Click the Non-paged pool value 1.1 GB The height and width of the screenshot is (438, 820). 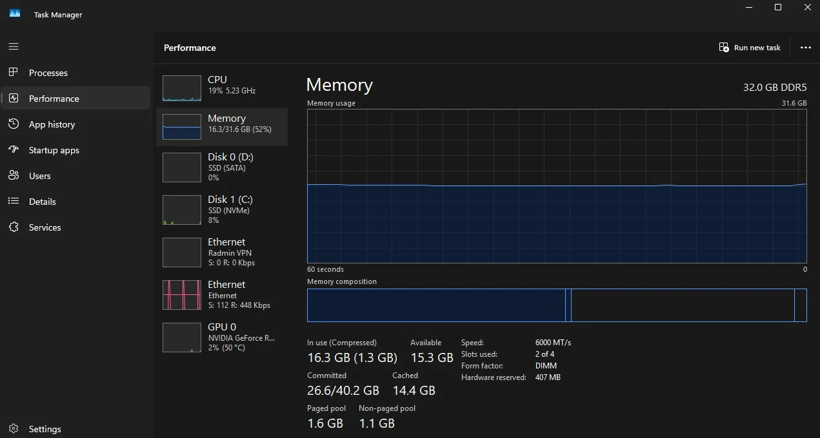pyautogui.click(x=377, y=423)
